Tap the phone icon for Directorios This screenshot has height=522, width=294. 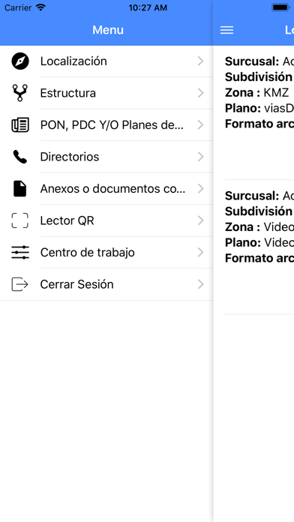point(20,157)
